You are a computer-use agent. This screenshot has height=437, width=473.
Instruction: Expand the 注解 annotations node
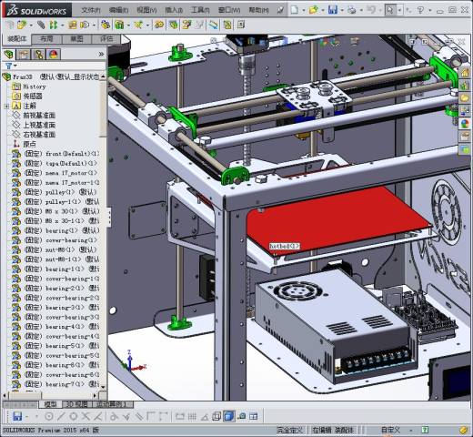(6, 107)
